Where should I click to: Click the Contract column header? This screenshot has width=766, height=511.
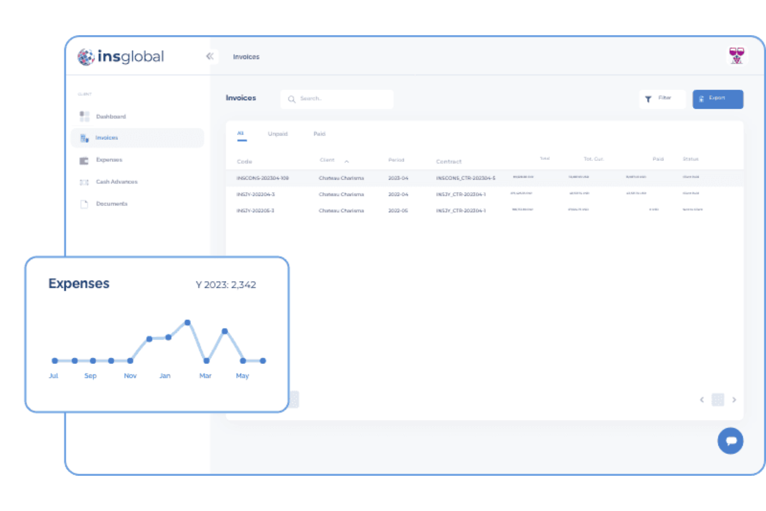[449, 162]
